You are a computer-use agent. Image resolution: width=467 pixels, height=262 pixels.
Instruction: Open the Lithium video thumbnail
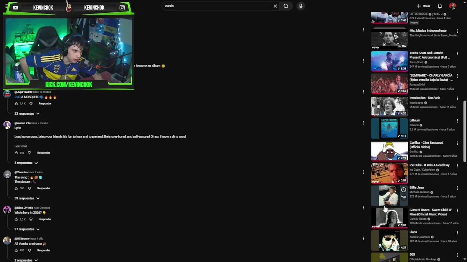(x=389, y=128)
